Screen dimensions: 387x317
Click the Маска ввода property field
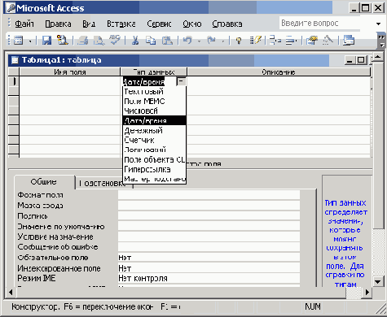point(209,206)
